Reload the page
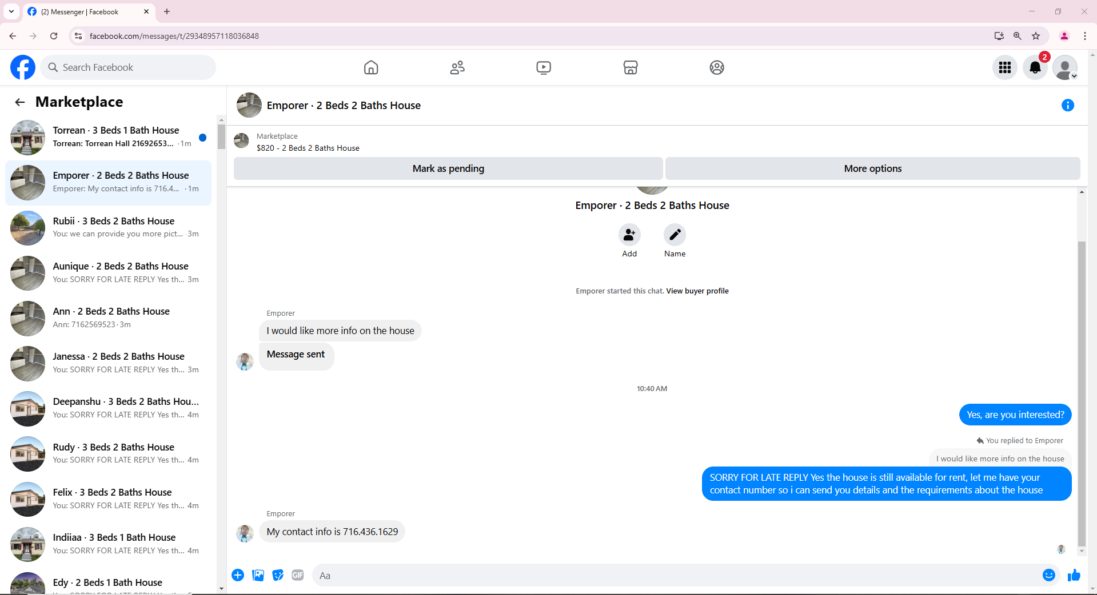The image size is (1097, 595). pos(54,36)
